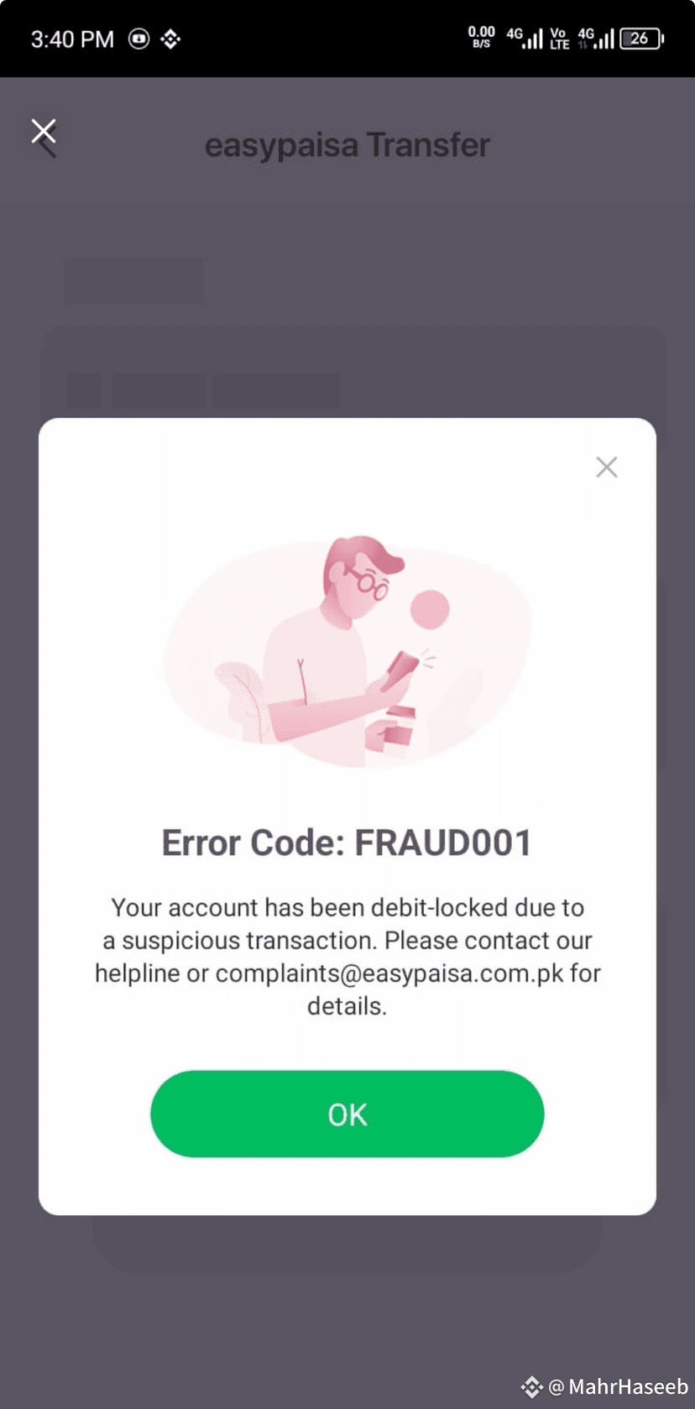Tap the first 4G signal strength icon
695x1409 pixels.
point(525,38)
